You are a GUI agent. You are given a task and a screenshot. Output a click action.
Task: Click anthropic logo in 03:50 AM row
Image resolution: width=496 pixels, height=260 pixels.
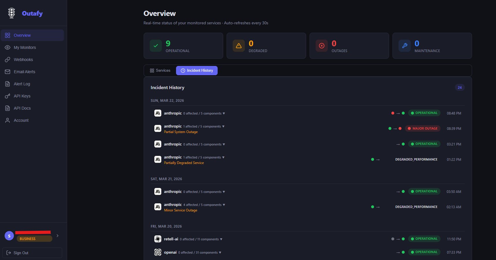tap(158, 191)
